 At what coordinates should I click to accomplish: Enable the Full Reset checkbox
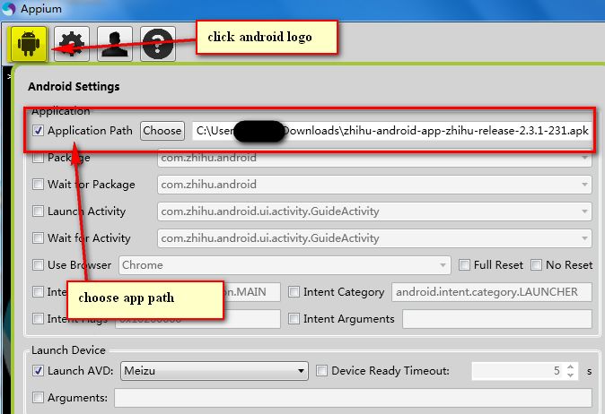(464, 265)
